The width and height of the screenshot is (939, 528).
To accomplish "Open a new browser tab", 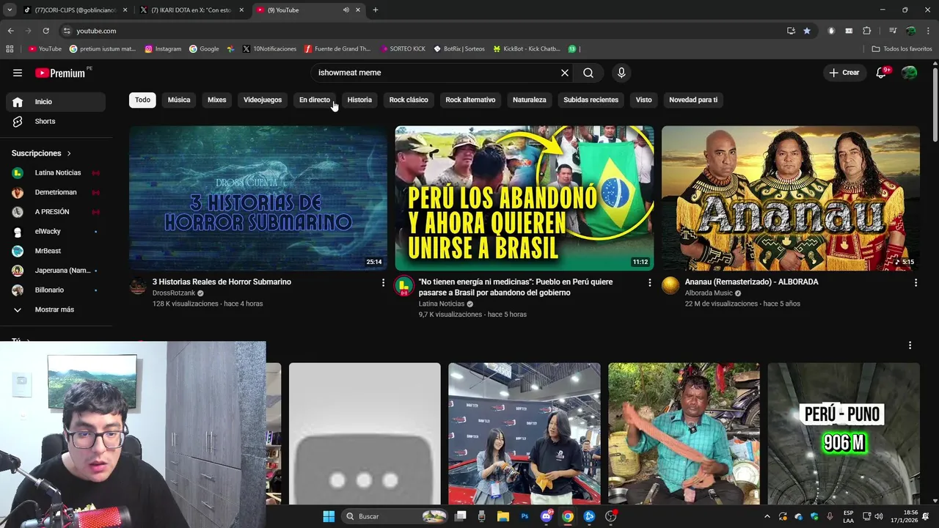I will tap(376, 10).
